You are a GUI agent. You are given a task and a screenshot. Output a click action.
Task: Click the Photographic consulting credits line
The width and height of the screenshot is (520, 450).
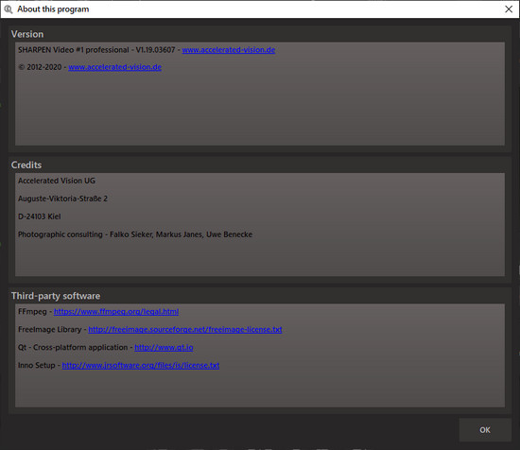tap(135, 234)
